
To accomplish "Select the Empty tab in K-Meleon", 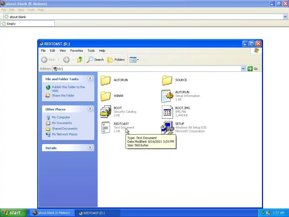I will tap(28, 24).
